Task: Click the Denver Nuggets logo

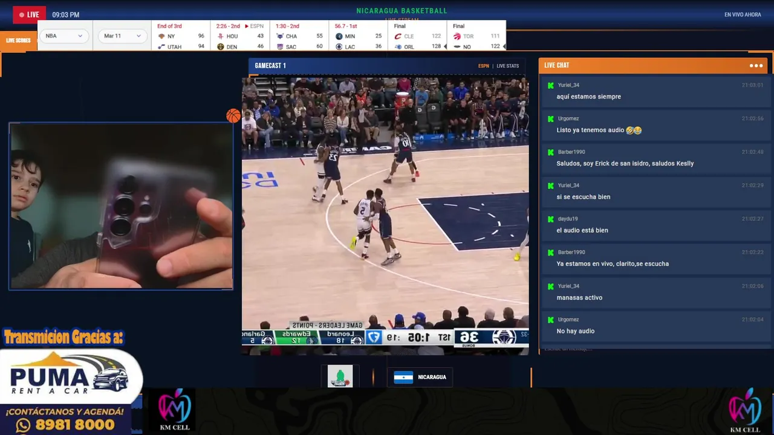Action: [x=220, y=47]
